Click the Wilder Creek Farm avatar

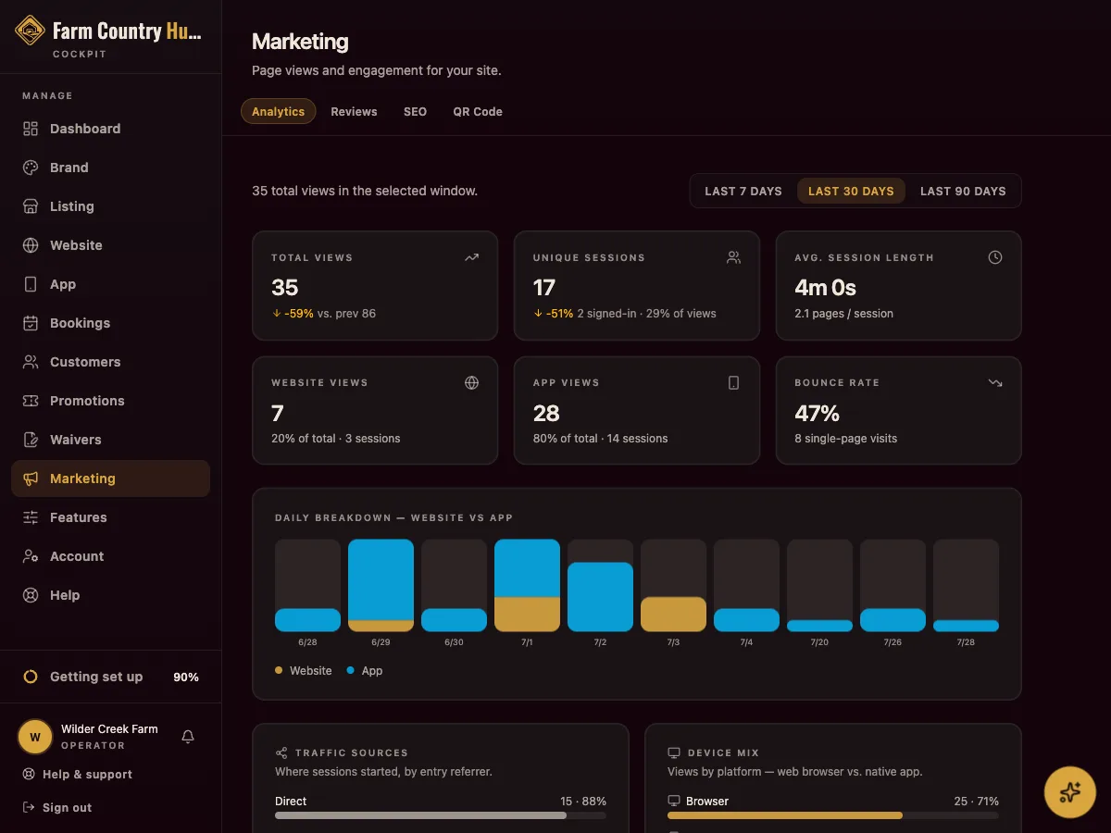point(35,737)
